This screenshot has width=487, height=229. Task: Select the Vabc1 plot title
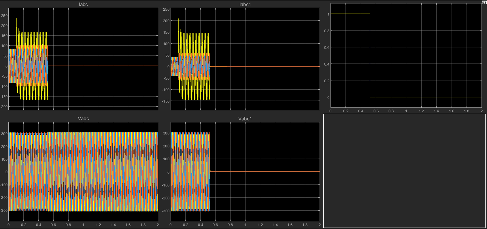[x=245, y=119]
